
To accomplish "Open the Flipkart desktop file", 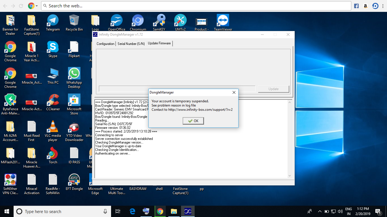I will (x=74, y=49).
